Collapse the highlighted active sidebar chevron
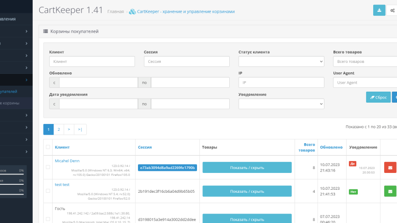Image resolution: width=397 pixels, height=223 pixels. tap(26, 80)
